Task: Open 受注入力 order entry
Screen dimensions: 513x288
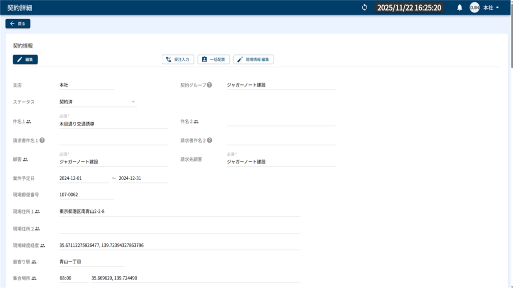Action: pyautogui.click(x=178, y=59)
